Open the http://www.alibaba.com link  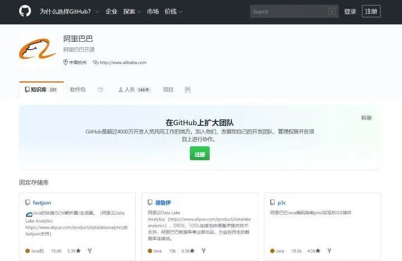[x=123, y=62]
